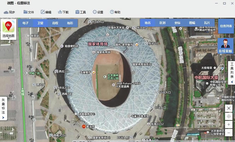
Task: Click the KL出入口 gate marker
Action: coord(90,22)
